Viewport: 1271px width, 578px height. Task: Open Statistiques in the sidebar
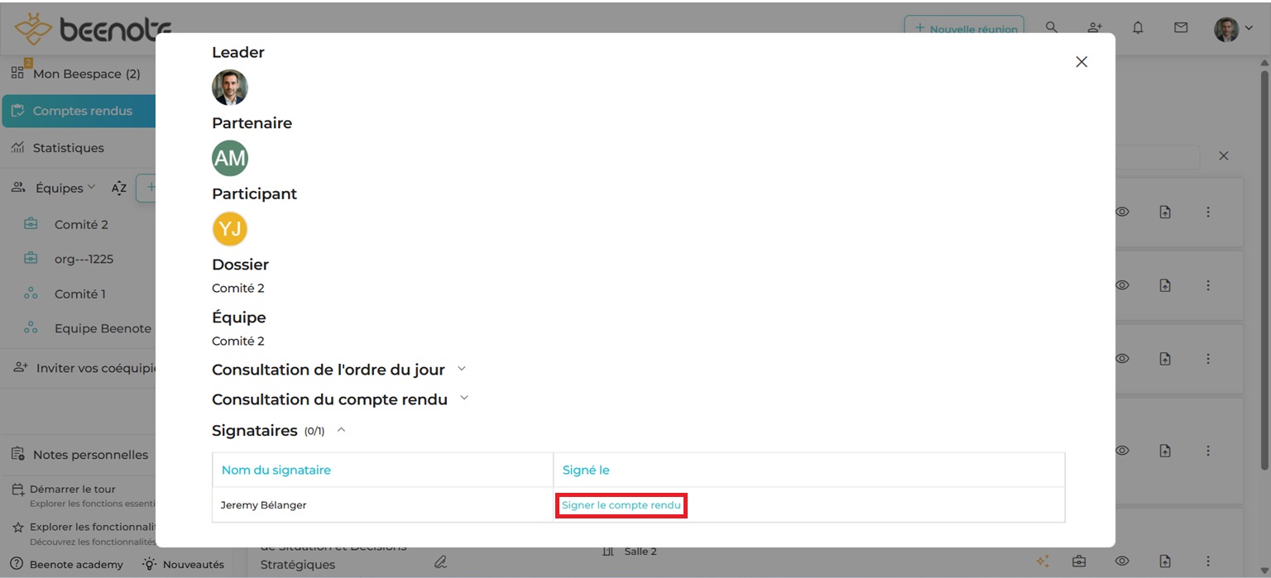(68, 148)
